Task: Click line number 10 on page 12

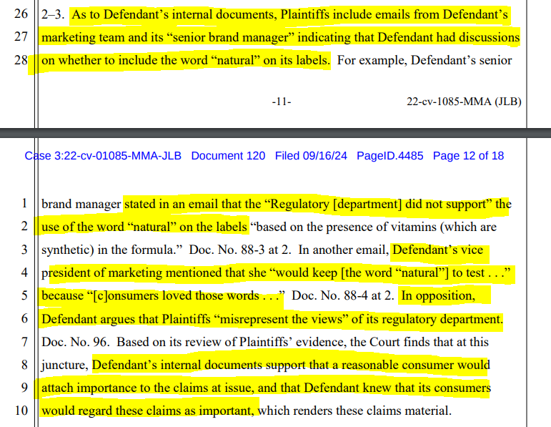Action: click(x=21, y=411)
